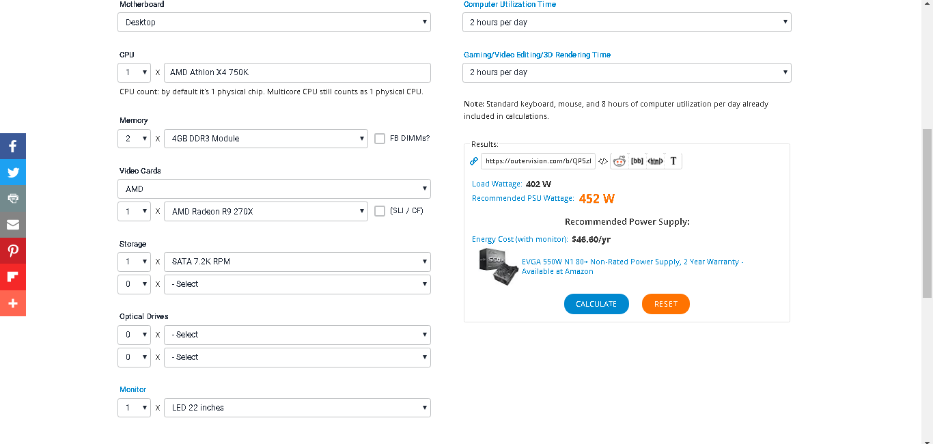Open the AMD Radeon R9 270X dropdown
933x444 pixels.
tap(266, 212)
